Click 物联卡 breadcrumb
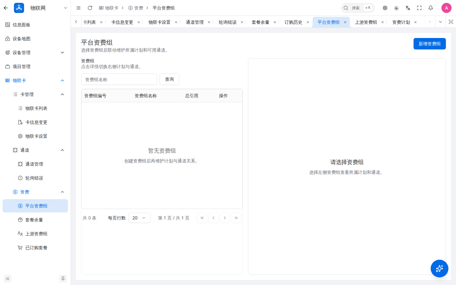 point(109,8)
